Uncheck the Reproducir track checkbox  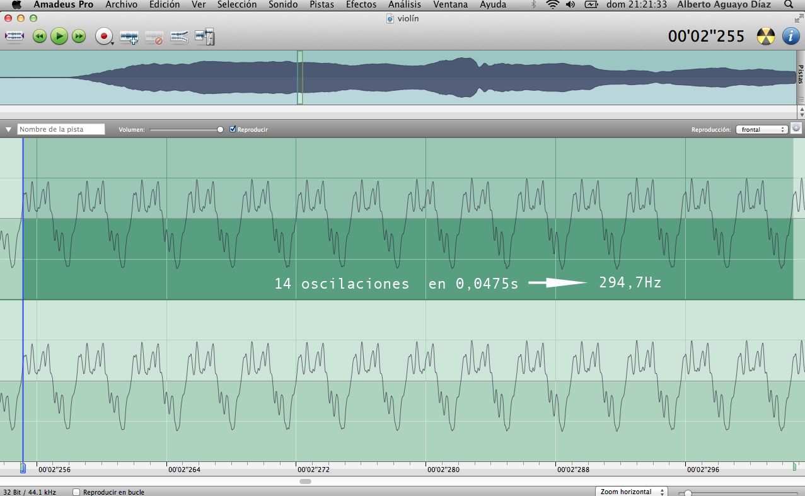pos(233,129)
